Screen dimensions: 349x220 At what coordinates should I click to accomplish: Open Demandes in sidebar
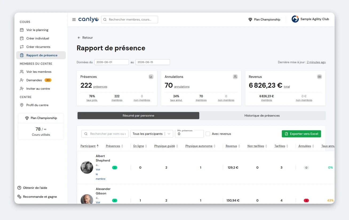pyautogui.click(x=41, y=80)
